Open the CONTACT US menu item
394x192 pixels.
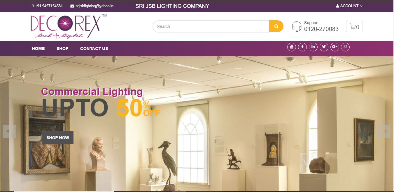click(94, 49)
